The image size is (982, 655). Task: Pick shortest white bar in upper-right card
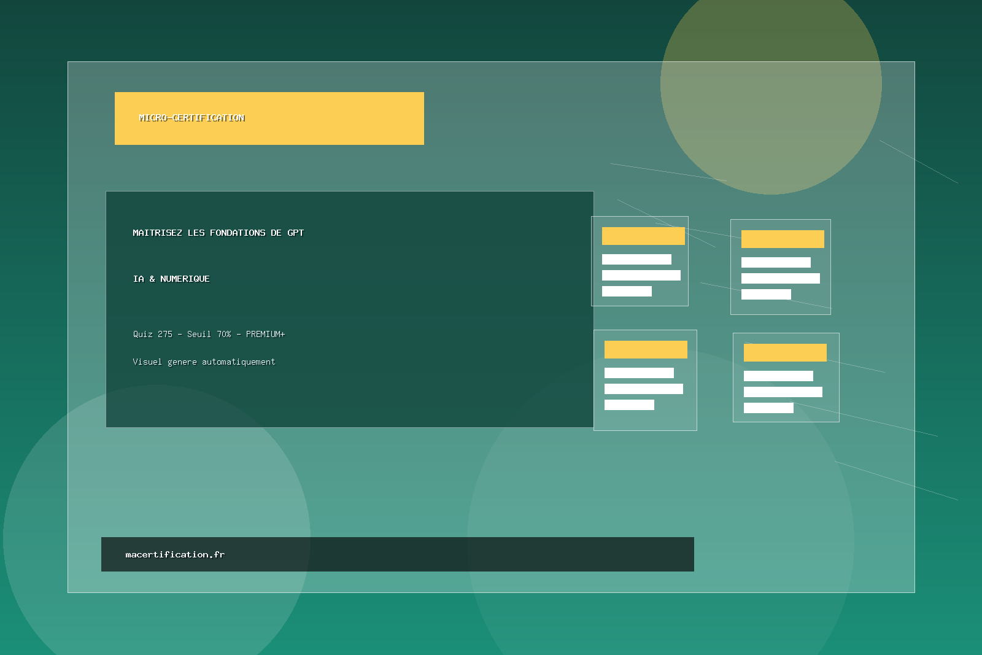point(766,294)
